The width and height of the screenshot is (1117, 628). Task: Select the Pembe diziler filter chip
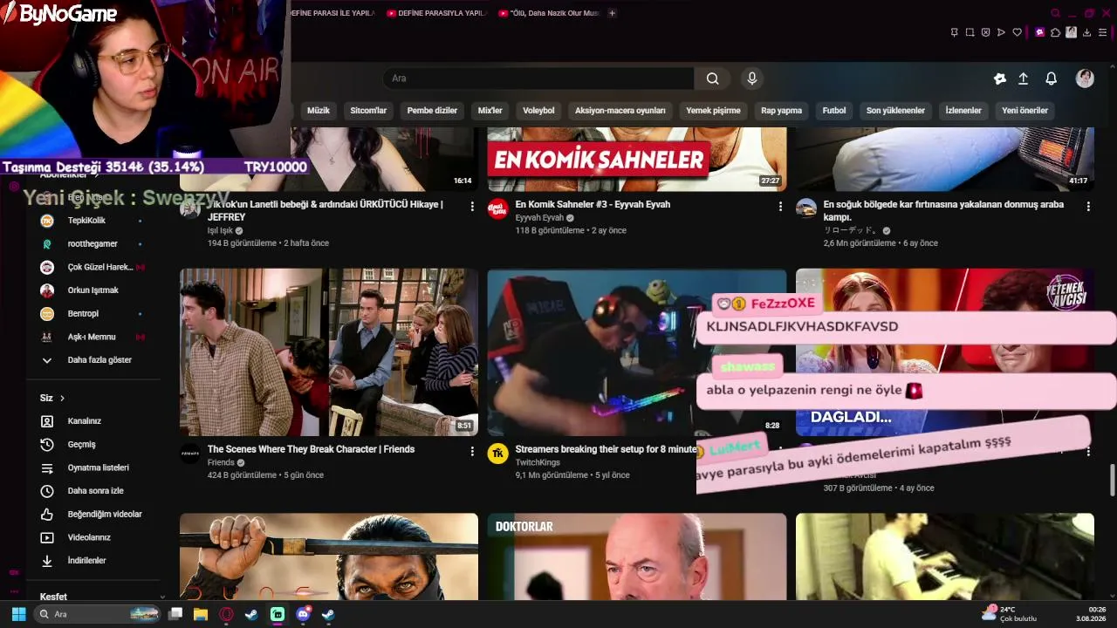(x=432, y=111)
